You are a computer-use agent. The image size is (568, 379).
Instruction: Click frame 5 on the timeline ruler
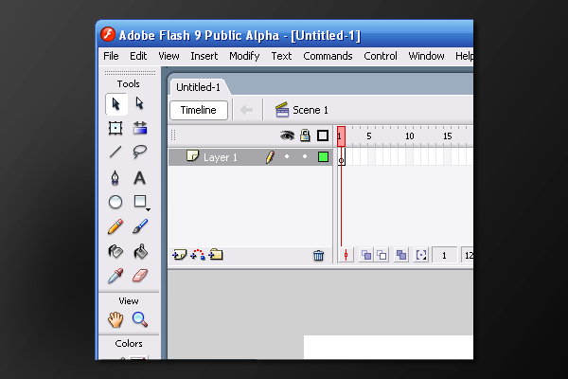click(369, 136)
